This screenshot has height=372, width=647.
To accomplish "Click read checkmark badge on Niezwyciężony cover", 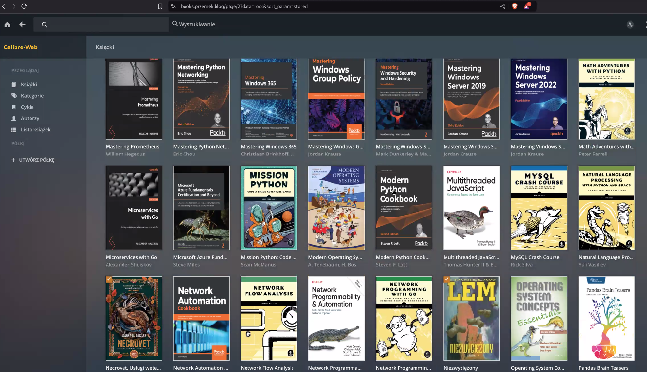I will [447, 279].
